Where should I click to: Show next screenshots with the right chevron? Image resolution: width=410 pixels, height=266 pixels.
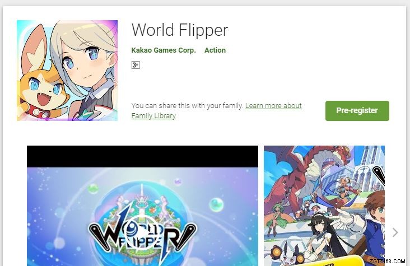pos(395,232)
